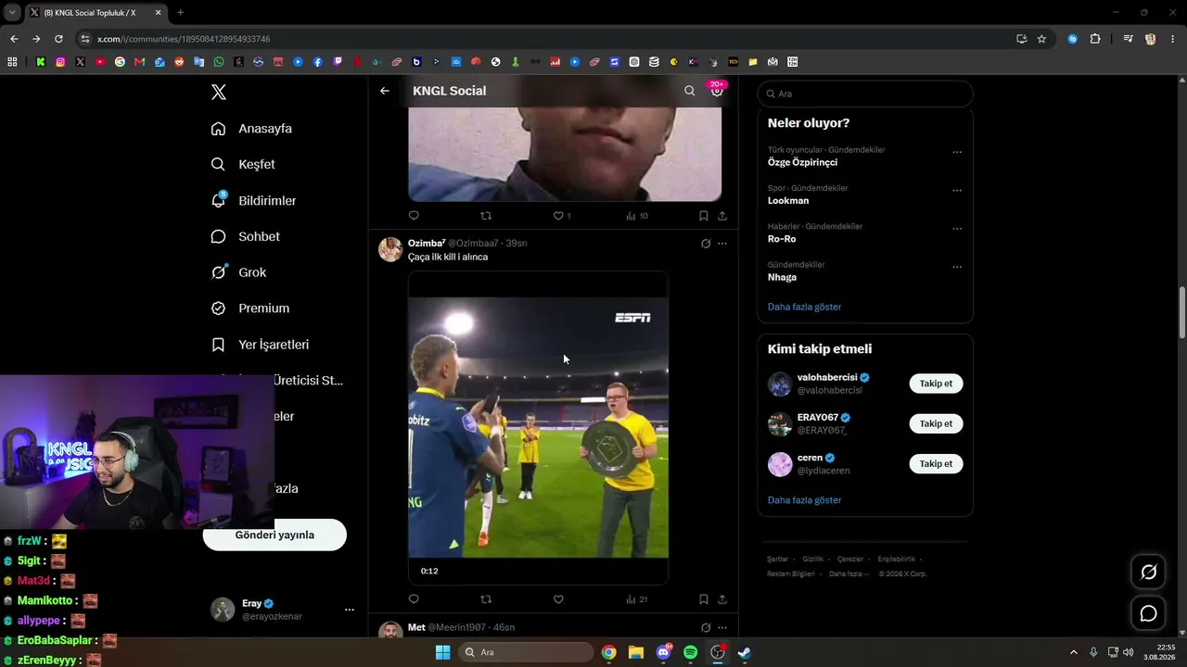
Task: Open Grok actions on Ozimba's post
Action: pyautogui.click(x=706, y=244)
